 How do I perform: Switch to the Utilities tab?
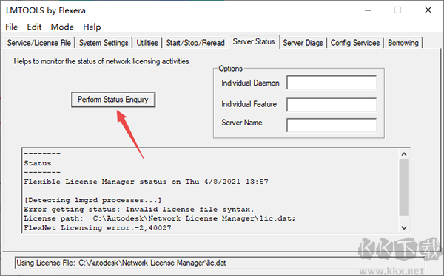[147, 43]
